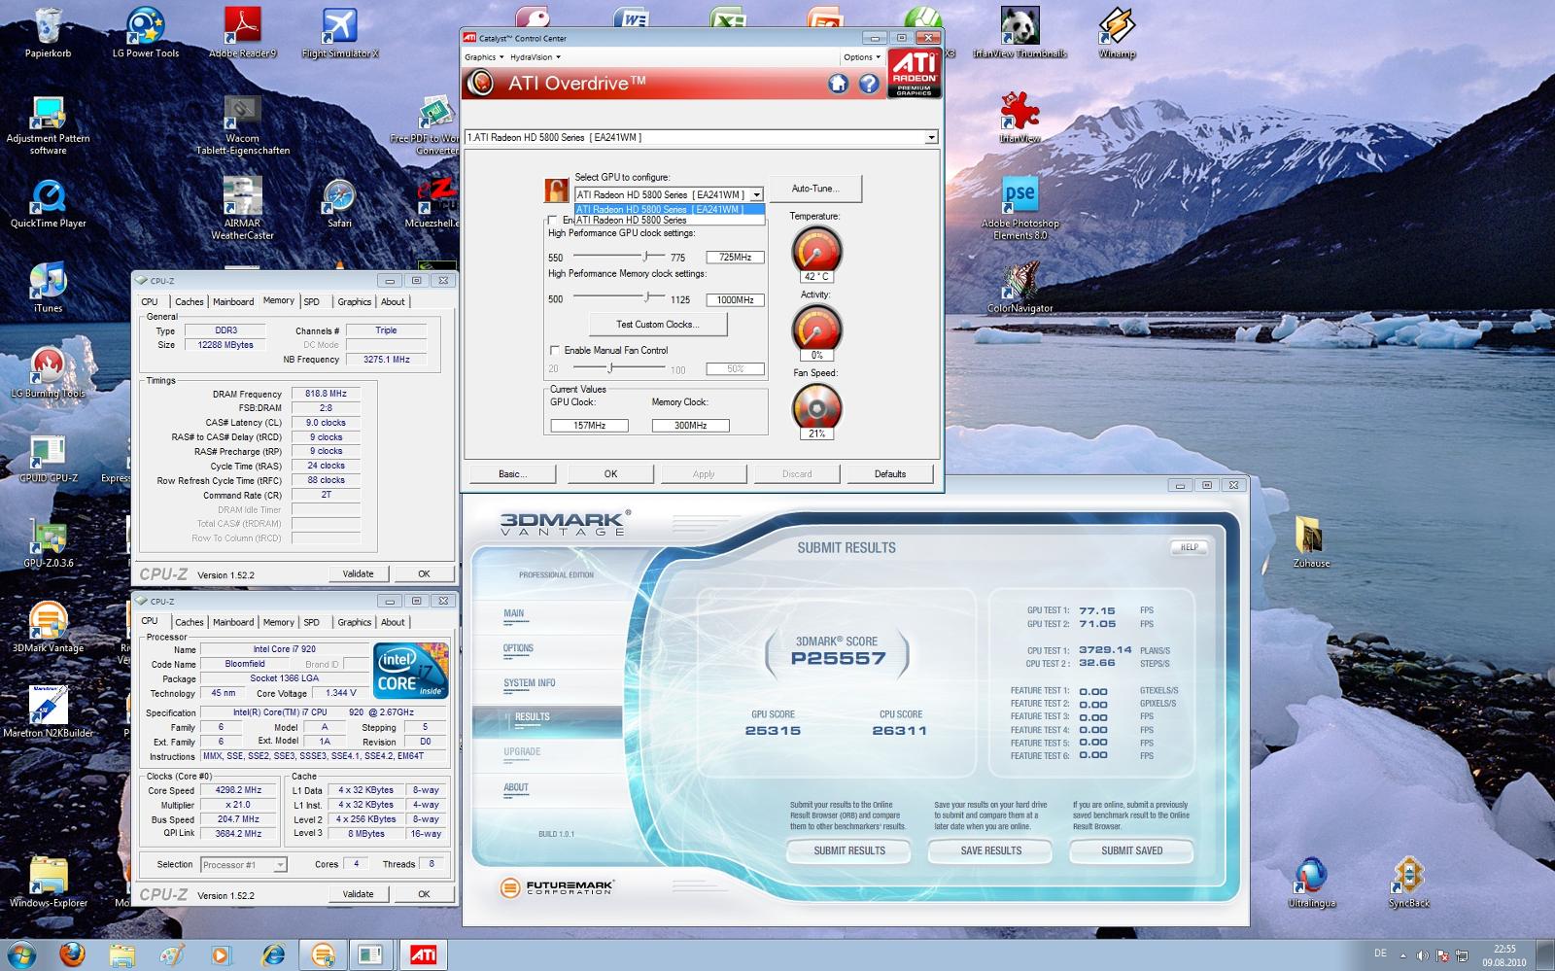Image resolution: width=1555 pixels, height=971 pixels.
Task: Collapse the Select GPU combo box arrow
Action: coord(756,194)
